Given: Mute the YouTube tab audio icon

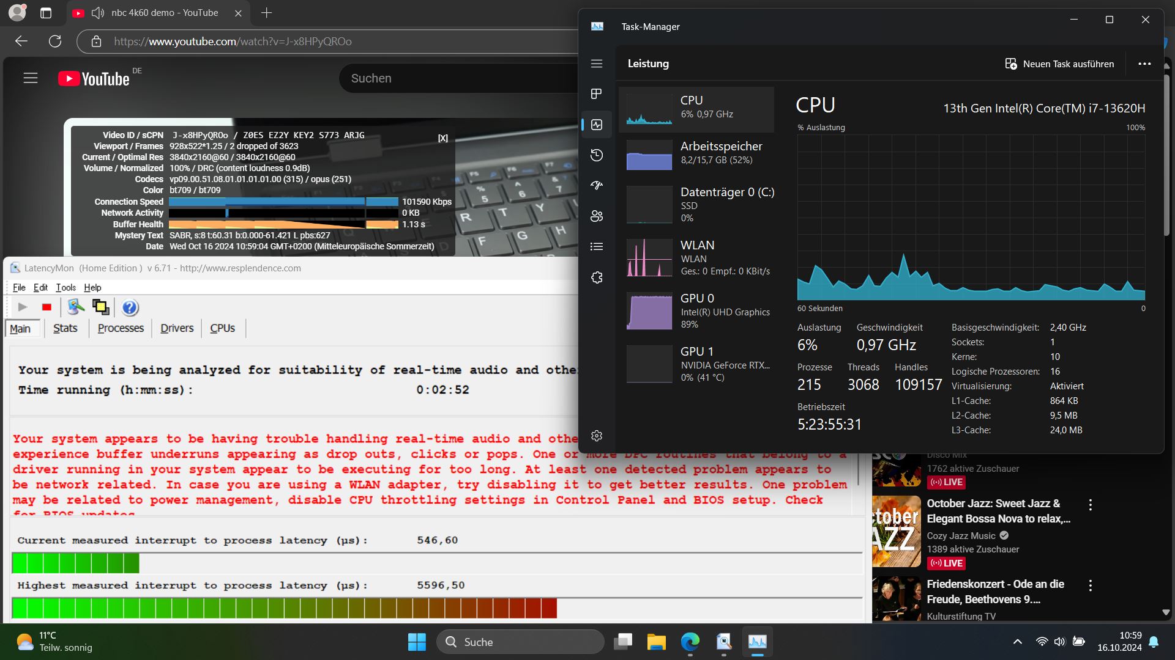Looking at the screenshot, I should click(97, 13).
